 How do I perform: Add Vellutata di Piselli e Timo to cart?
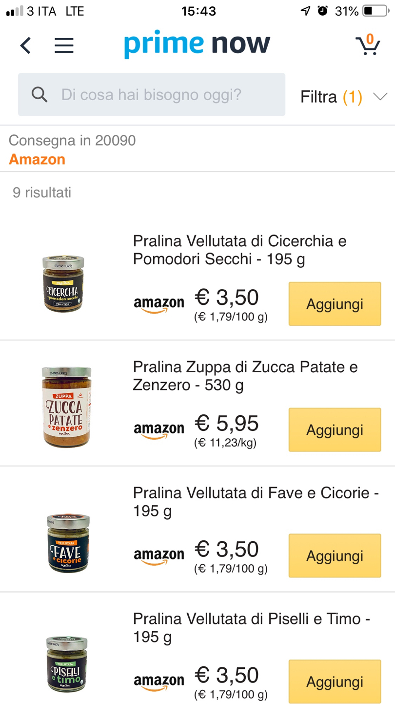point(335,682)
